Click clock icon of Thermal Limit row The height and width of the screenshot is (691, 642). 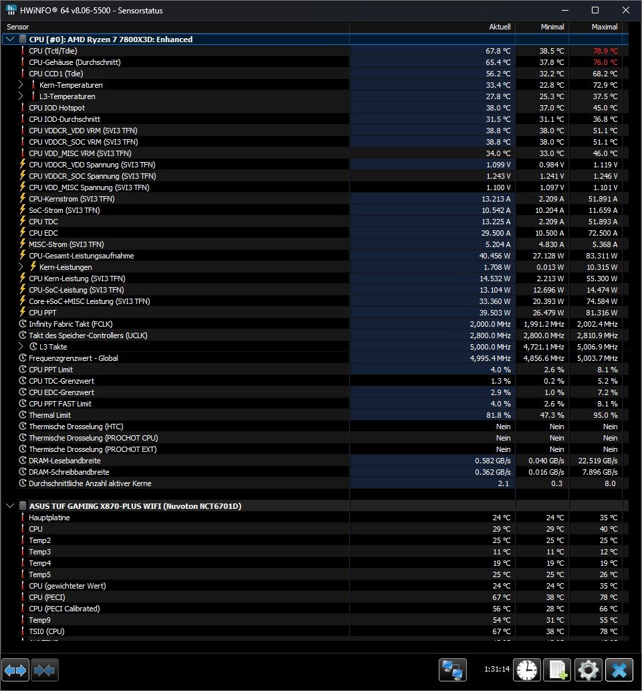pos(23,414)
